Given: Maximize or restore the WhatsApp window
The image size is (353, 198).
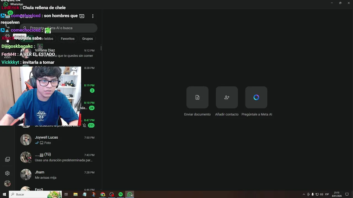Looking at the screenshot, I should point(340,3).
